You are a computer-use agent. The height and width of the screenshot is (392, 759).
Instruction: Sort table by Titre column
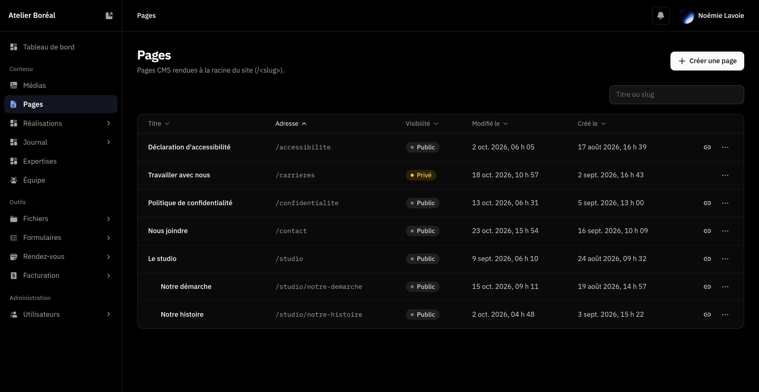[x=158, y=123]
